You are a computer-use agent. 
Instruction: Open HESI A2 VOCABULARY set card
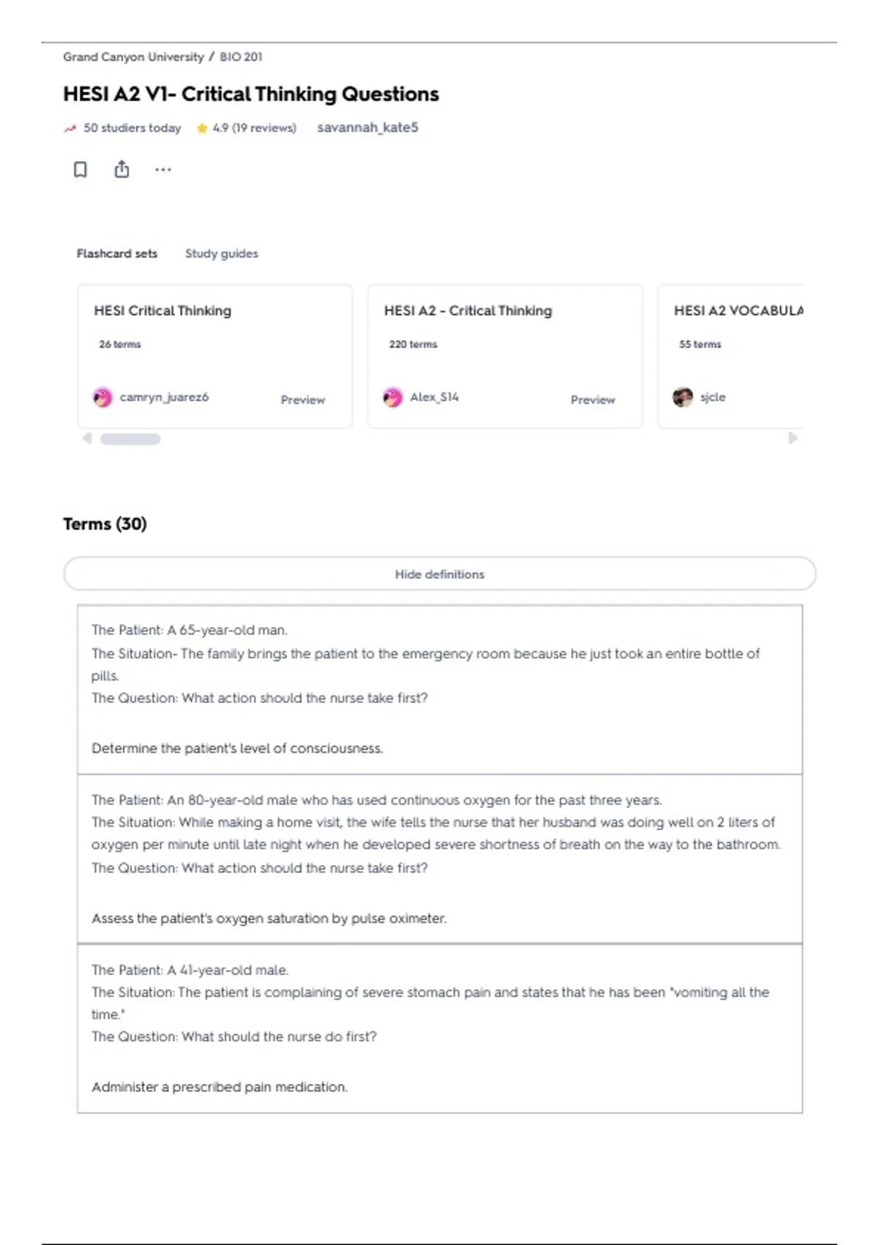(730, 356)
